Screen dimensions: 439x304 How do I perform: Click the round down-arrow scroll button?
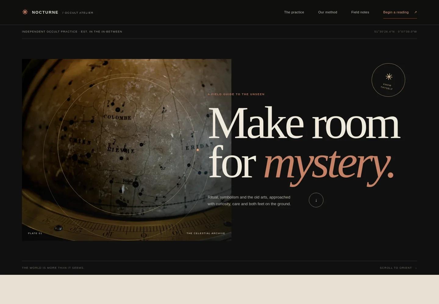click(x=316, y=200)
